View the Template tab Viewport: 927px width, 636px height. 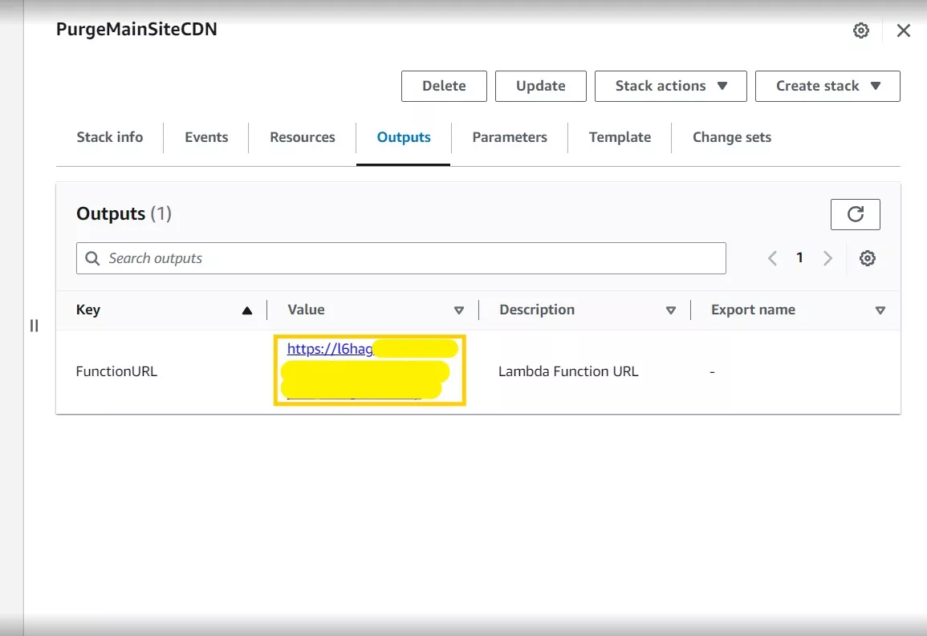620,137
